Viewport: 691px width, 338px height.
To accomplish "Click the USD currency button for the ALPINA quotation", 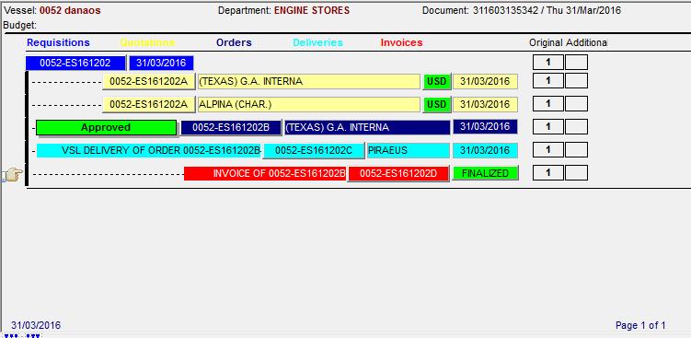I will point(437,105).
